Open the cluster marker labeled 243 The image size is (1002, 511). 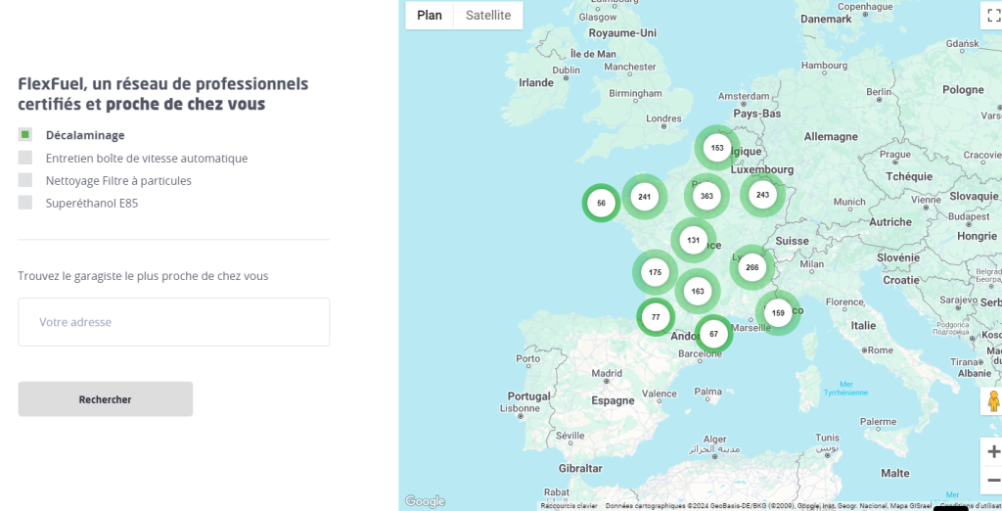coord(762,195)
